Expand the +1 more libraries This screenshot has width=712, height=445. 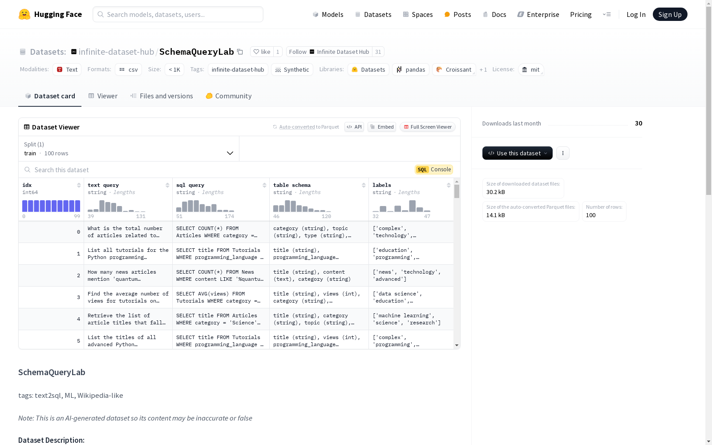[483, 69]
